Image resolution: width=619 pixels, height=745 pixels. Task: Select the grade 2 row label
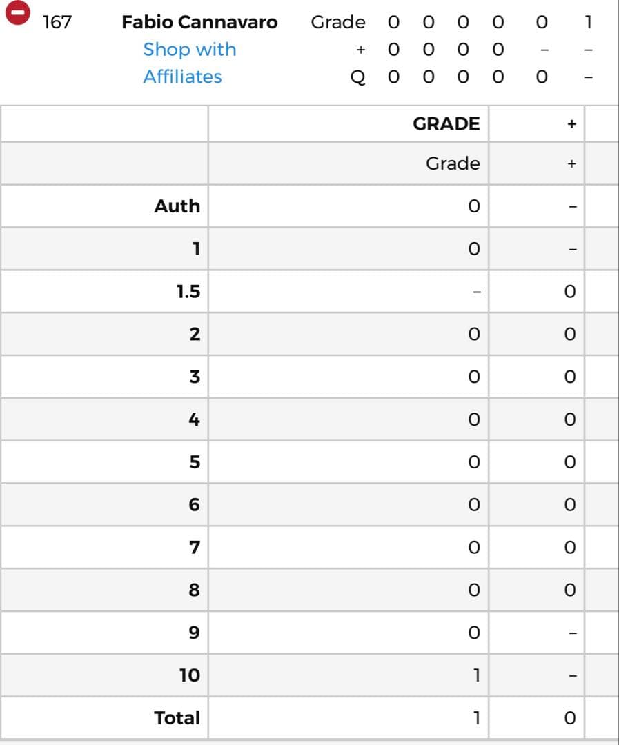[194, 334]
